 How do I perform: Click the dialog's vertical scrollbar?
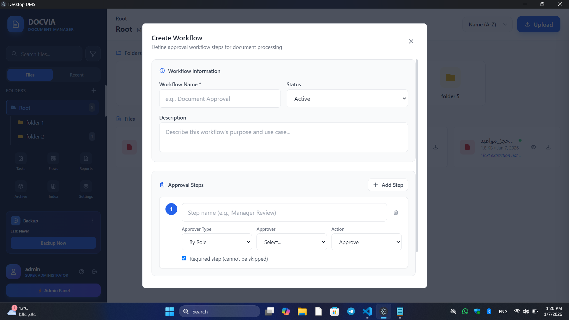[x=417, y=156]
